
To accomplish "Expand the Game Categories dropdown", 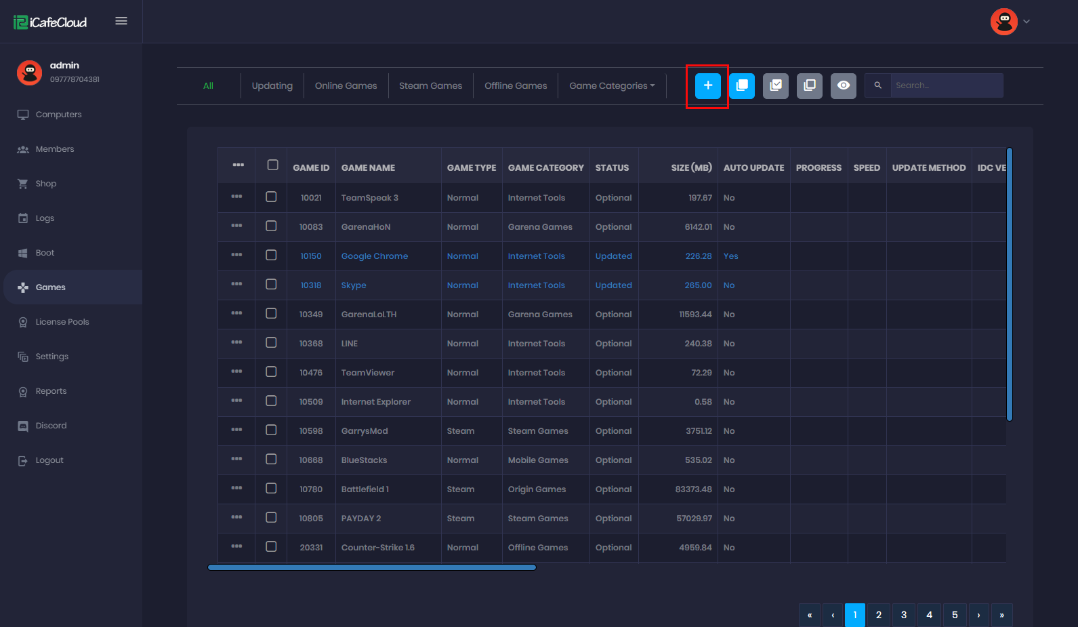I will [x=612, y=86].
